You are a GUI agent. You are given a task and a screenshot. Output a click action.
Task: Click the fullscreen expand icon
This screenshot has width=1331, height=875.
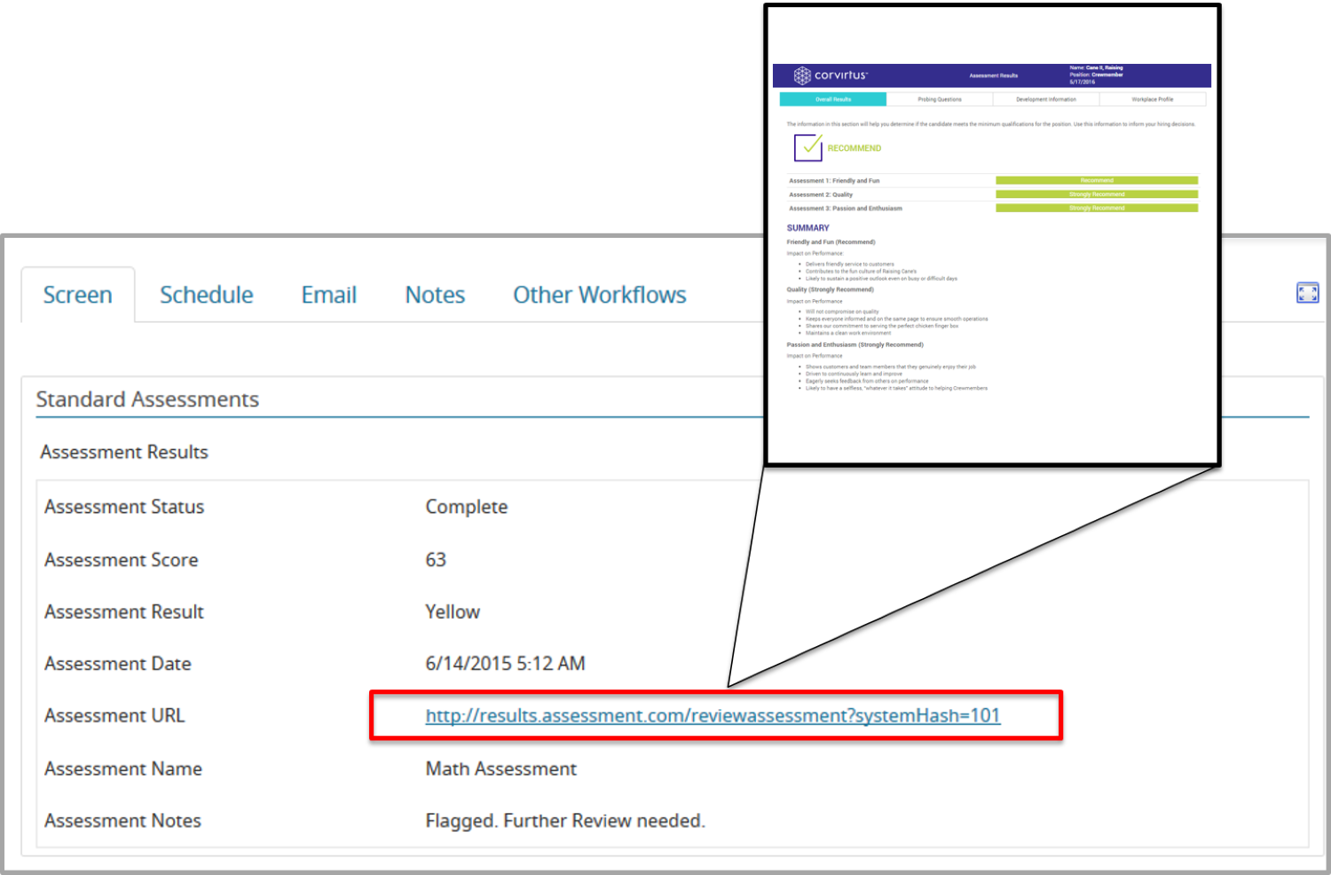1307,293
